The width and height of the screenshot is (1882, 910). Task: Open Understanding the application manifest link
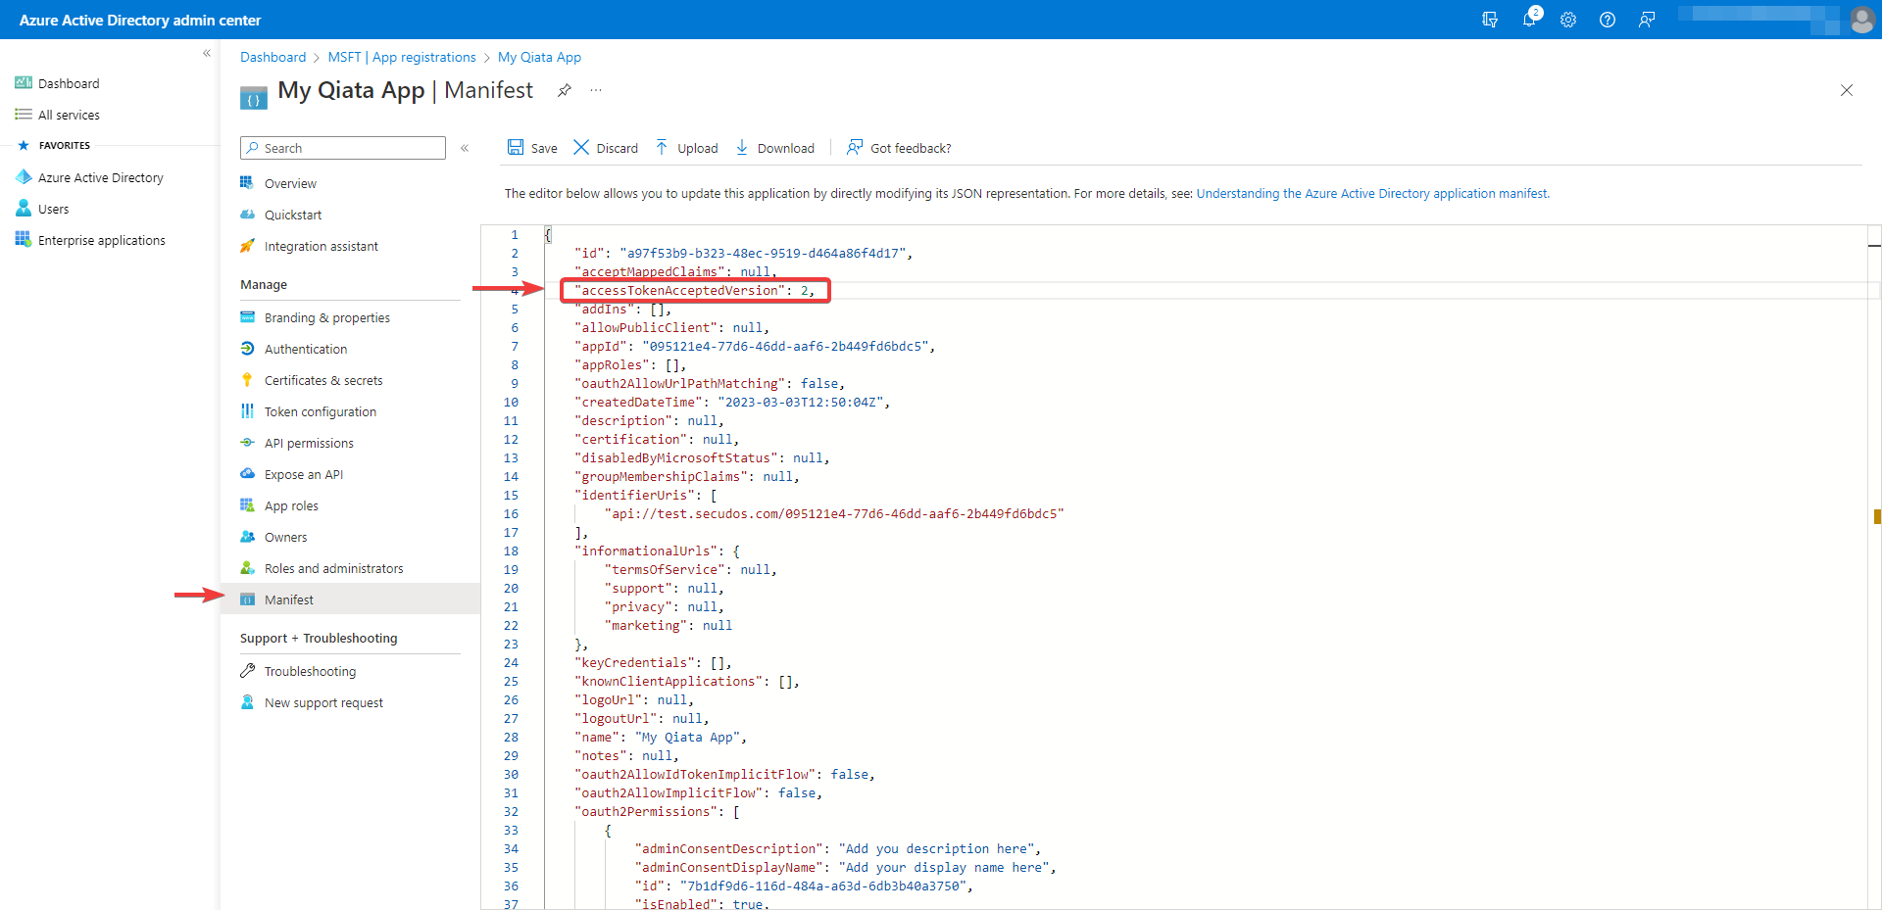pyautogui.click(x=1372, y=194)
